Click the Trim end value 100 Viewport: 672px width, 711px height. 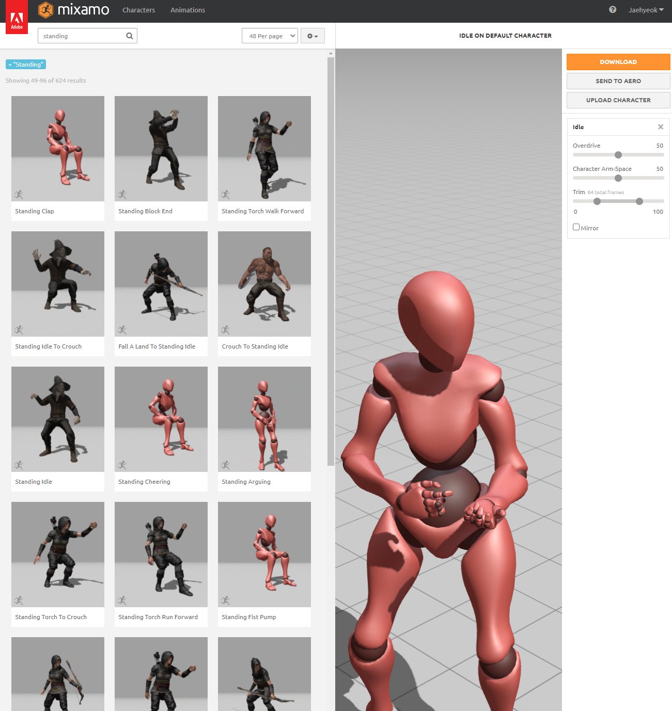(x=658, y=212)
